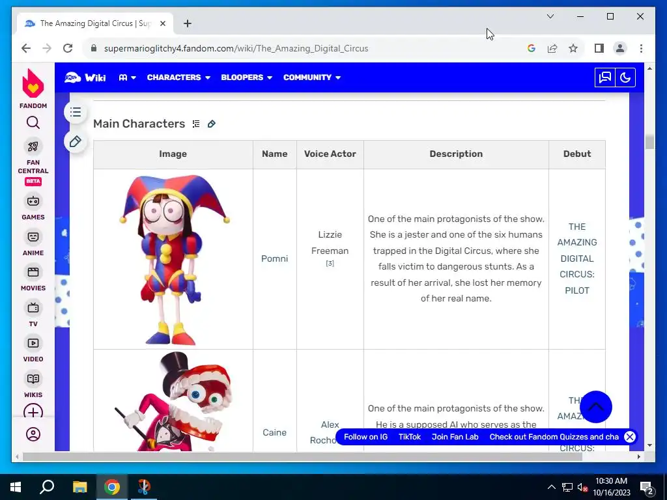Screen dimensions: 667x500
Task: Open the wiki discussions icon
Action: (x=605, y=77)
